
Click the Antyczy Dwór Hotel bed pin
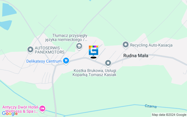[42, 109]
